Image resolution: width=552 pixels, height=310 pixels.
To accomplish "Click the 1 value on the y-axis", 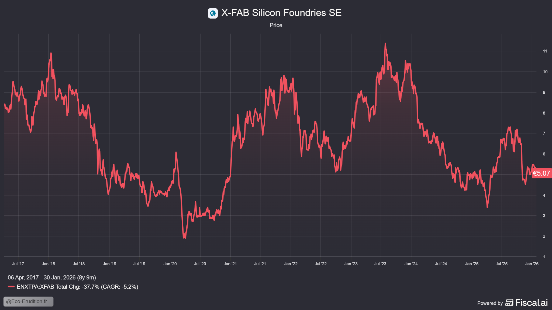I will (544, 257).
